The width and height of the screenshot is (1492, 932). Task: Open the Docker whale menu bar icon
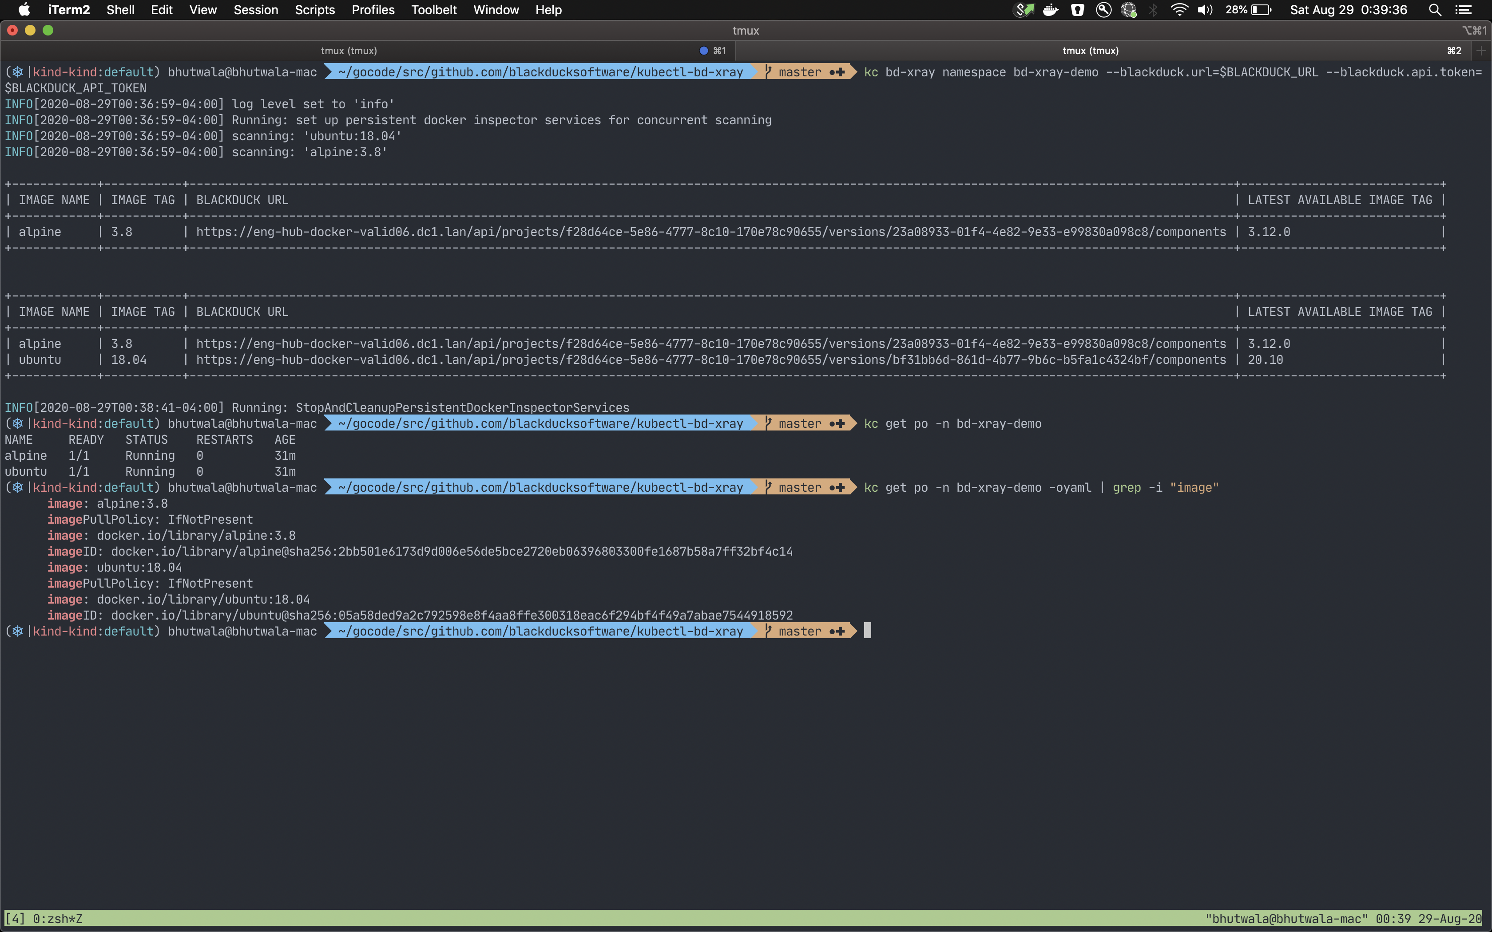coord(1051,10)
